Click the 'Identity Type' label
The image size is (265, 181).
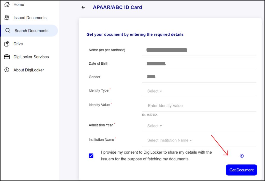tap(99, 90)
